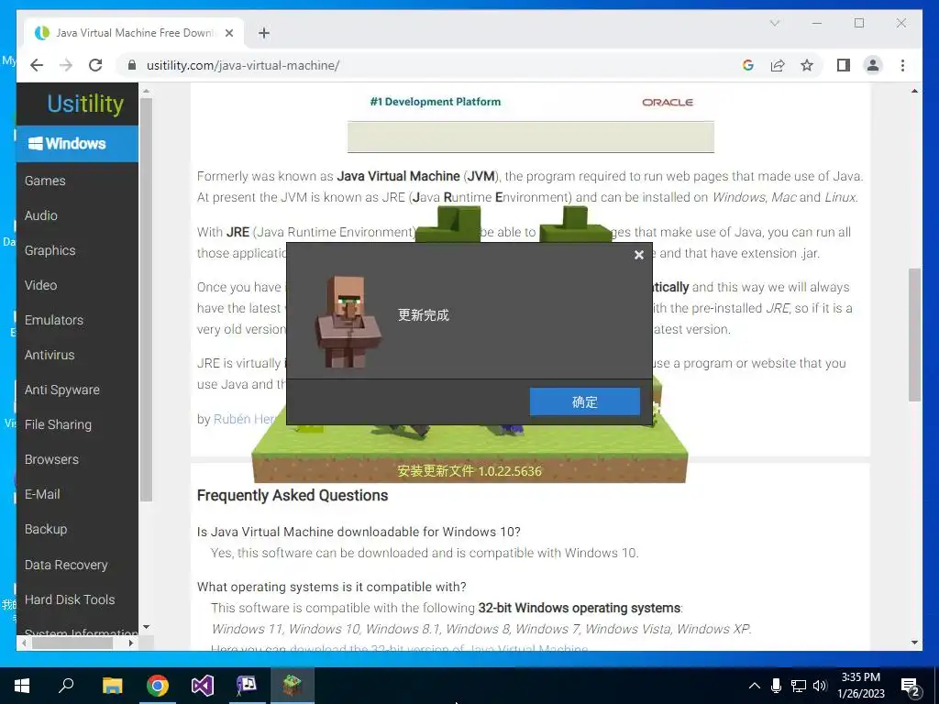
Task: Open the Graphics category
Action: 50,250
